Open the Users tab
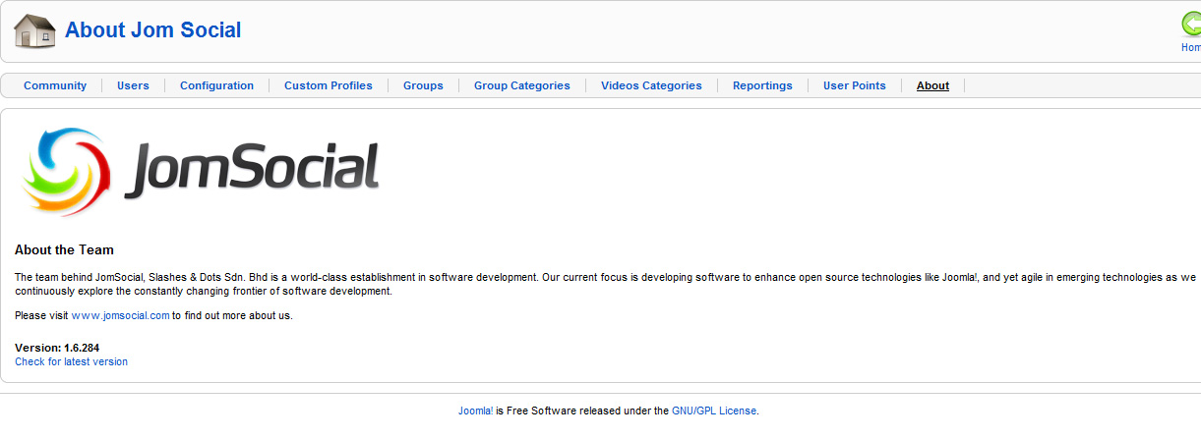The height and width of the screenshot is (438, 1201). [x=133, y=85]
